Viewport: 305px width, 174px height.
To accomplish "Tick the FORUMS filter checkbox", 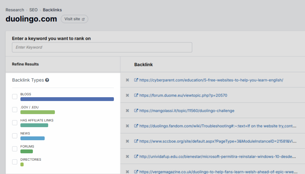I will pyautogui.click(x=15, y=149).
